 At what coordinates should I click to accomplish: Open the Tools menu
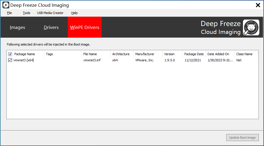point(27,13)
